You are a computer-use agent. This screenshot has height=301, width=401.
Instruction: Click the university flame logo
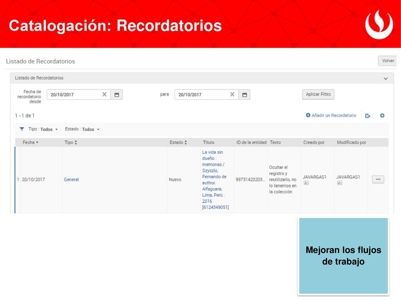point(379,24)
